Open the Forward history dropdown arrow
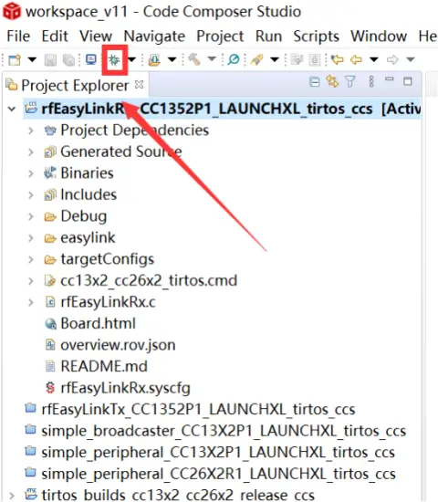 (x=411, y=59)
